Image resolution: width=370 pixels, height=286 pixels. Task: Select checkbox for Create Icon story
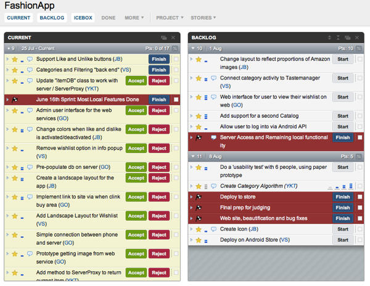[x=360, y=229]
